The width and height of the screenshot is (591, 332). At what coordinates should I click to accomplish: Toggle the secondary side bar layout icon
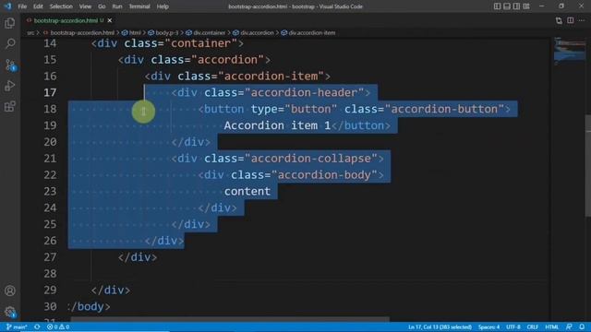516,6
